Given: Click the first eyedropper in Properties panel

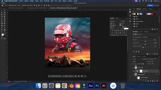Looking at the screenshot, I should (x=134, y=52).
